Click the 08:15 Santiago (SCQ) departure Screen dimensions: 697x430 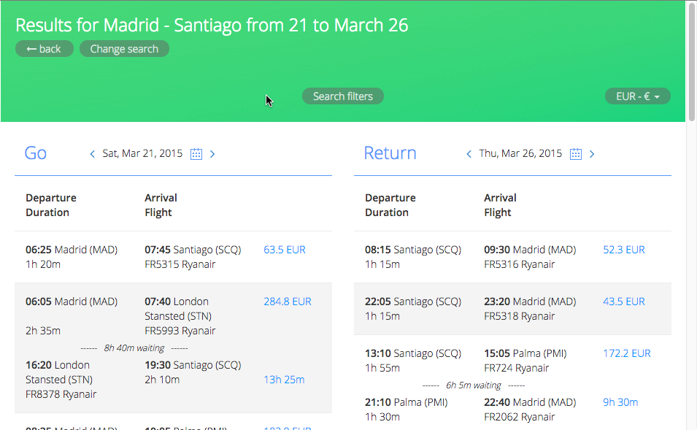(x=413, y=250)
